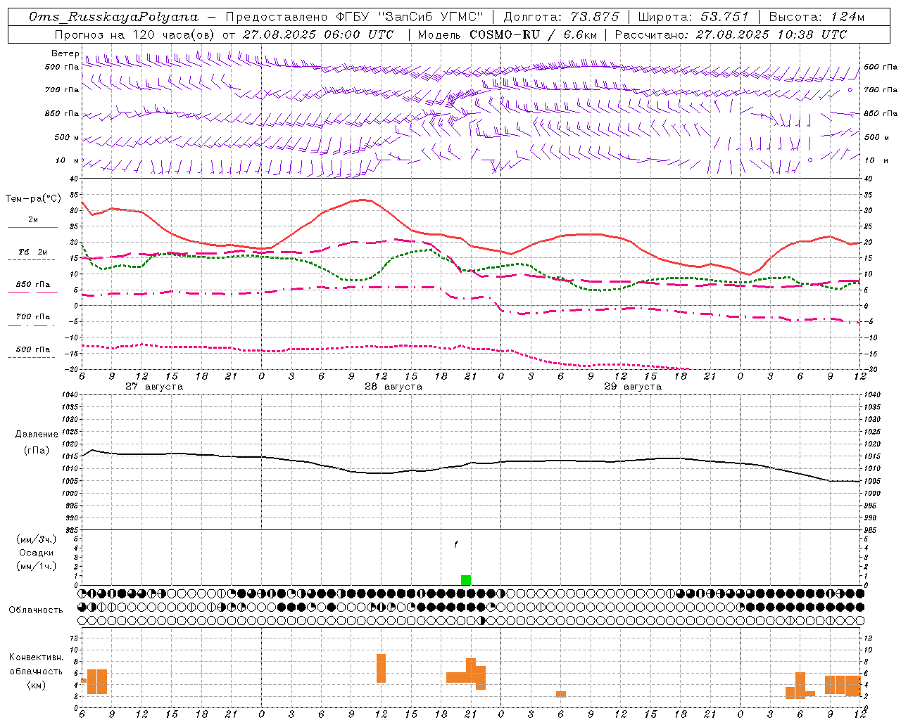Click the 29 августа date label
This screenshot has width=901, height=720.
[633, 387]
